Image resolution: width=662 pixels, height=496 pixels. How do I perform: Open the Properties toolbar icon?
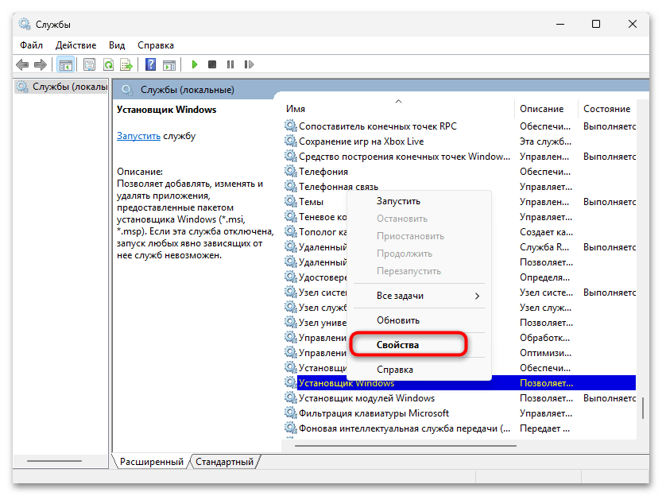pos(89,64)
